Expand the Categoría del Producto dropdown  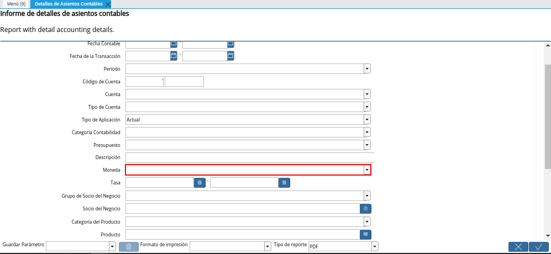(x=367, y=221)
